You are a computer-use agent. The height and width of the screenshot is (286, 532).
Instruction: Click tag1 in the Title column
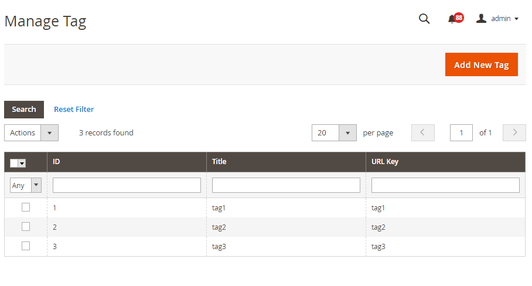click(219, 208)
